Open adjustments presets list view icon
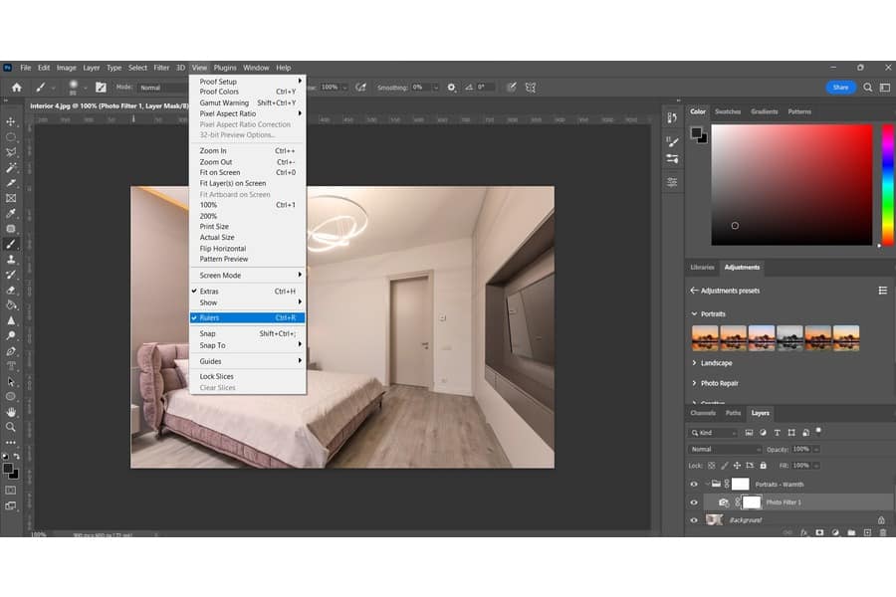 pyautogui.click(x=883, y=291)
